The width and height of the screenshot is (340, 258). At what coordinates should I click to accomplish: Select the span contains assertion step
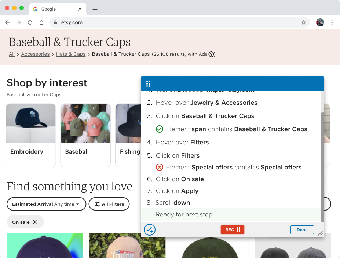coord(231,129)
